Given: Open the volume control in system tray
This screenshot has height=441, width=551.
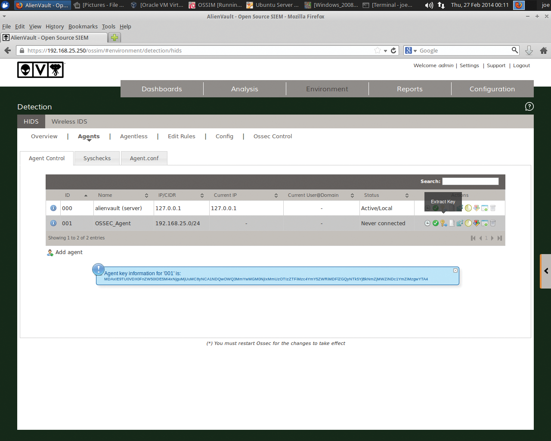Looking at the screenshot, I should click(429, 5).
